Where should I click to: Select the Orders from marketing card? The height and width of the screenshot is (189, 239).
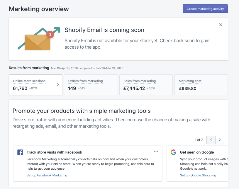91,85
